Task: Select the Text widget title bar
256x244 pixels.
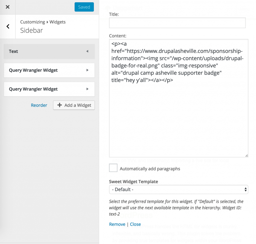Action: (45, 51)
